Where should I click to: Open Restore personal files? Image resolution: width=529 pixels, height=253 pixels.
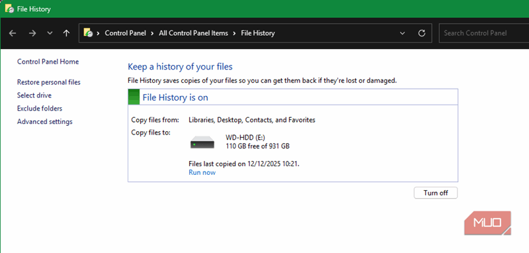click(49, 82)
